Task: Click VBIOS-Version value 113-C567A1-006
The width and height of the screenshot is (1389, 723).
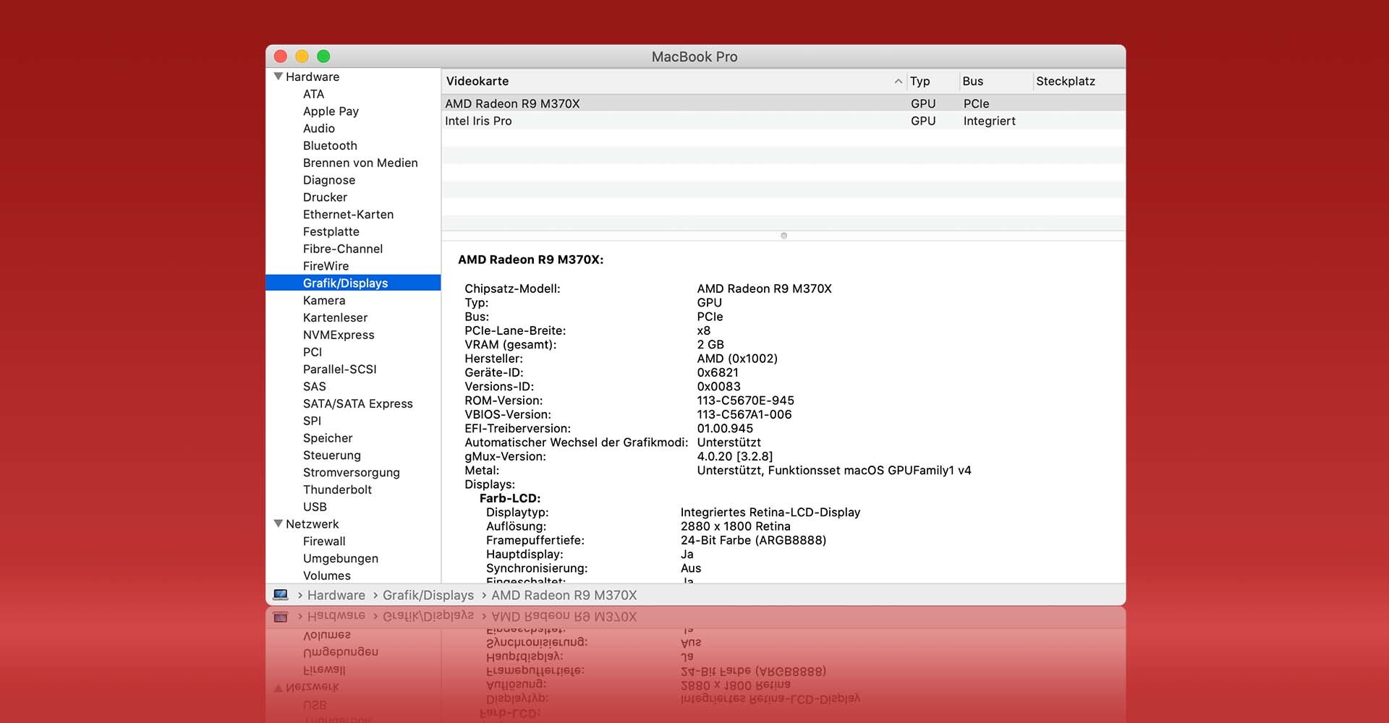Action: click(744, 414)
